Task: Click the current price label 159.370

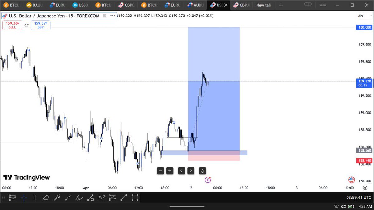Action: click(x=364, y=83)
